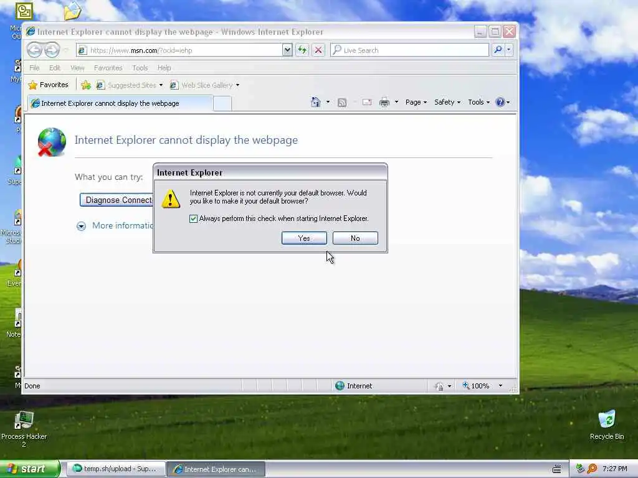This screenshot has width=638, height=478.
Task: Expand the Home button dropdown arrow
Action: (x=328, y=102)
